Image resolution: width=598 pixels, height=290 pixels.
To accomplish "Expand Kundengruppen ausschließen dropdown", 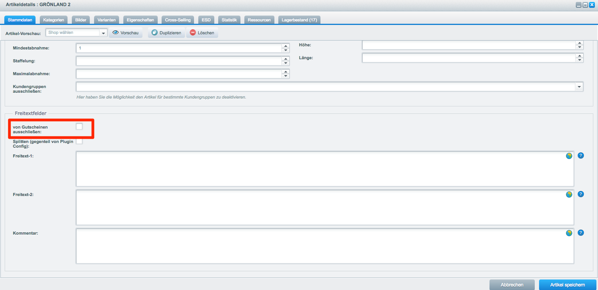I will point(579,87).
